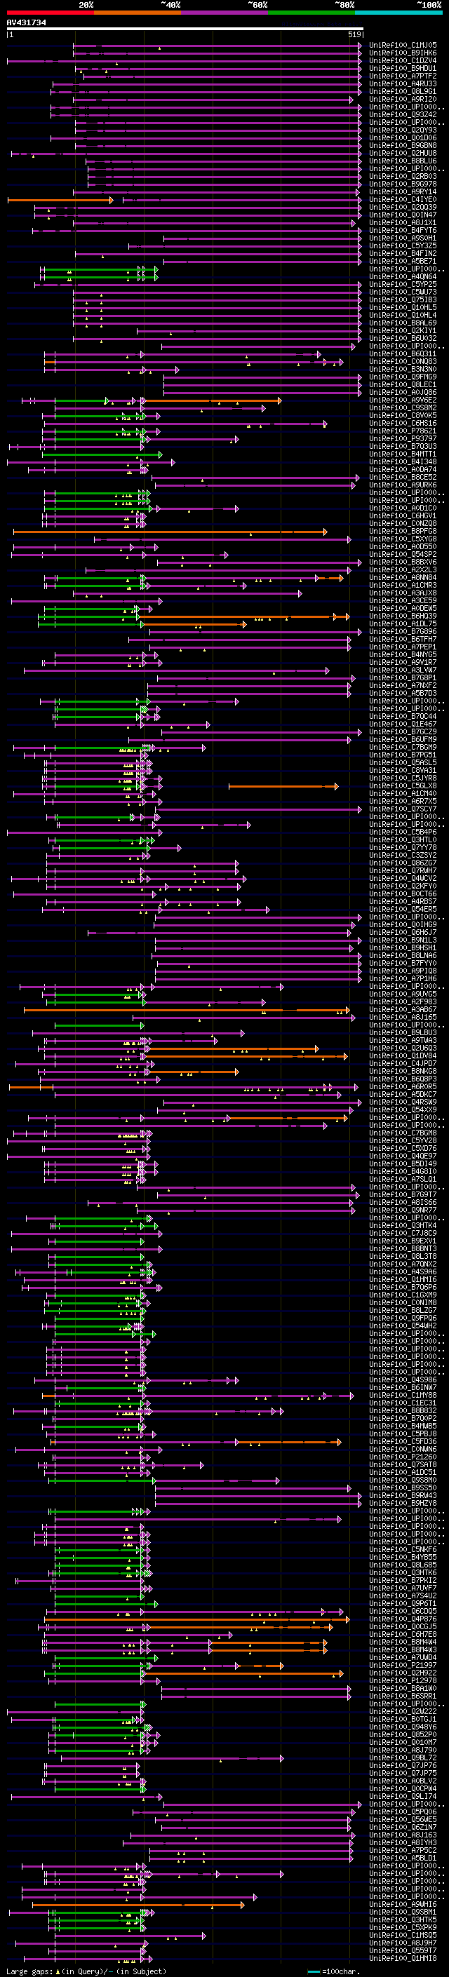Click the UniRef100_Q75IB3 label
This screenshot has width=449, height=1977.
click(403, 300)
